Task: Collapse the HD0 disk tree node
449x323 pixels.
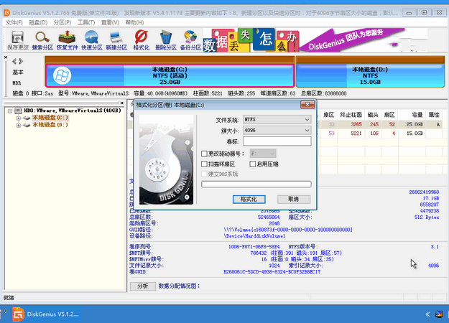Action: [10, 111]
